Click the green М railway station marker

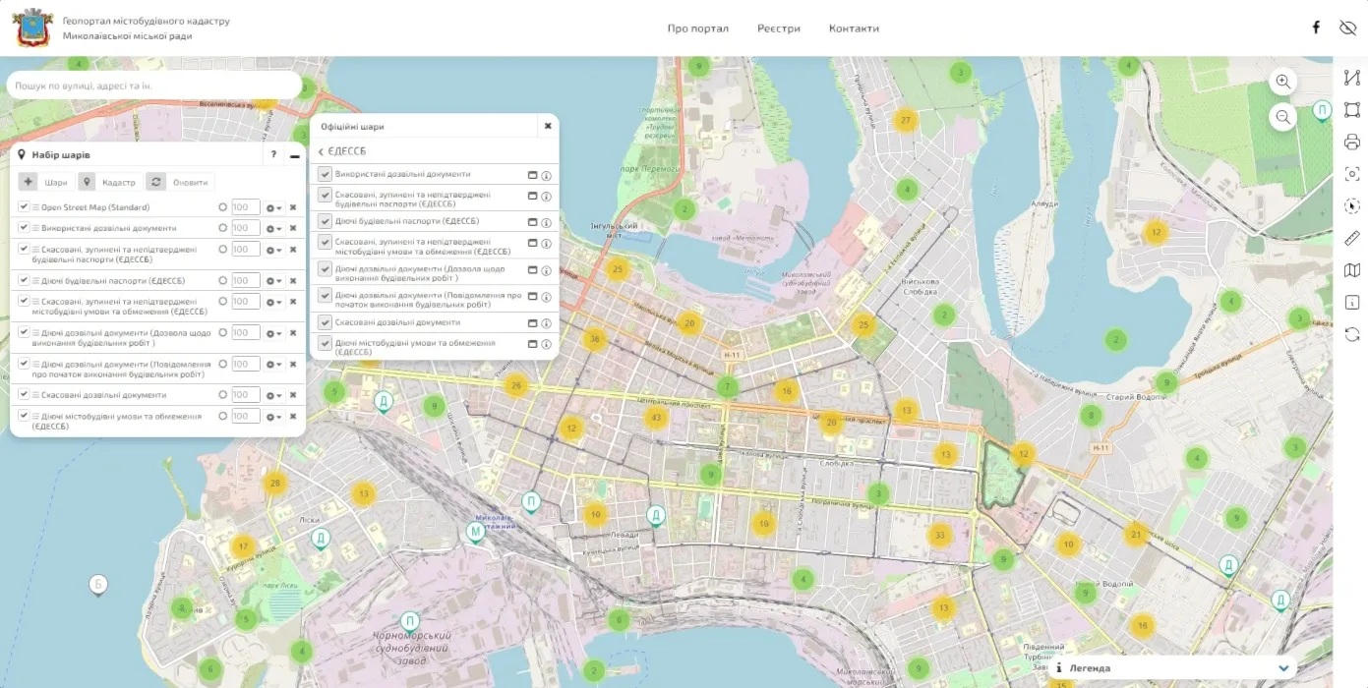(x=476, y=533)
